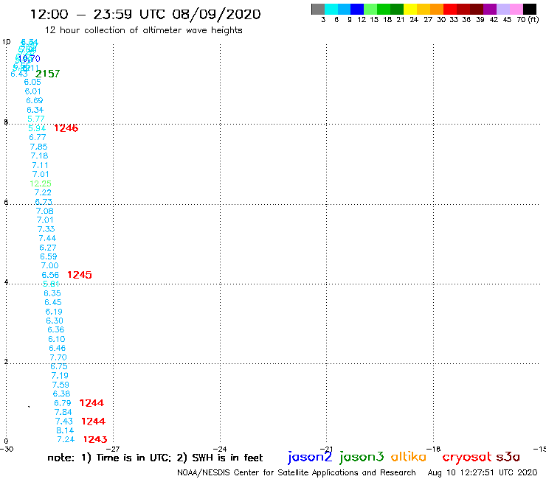Click the 70 (ft) color scale label
Screen dimensions: 546x479
pos(528,19)
